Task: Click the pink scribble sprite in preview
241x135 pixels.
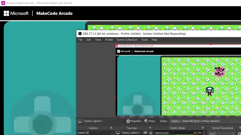Action: [220, 72]
